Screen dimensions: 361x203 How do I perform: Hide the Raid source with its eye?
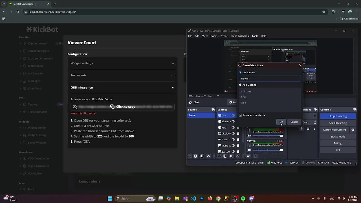tap(233, 127)
